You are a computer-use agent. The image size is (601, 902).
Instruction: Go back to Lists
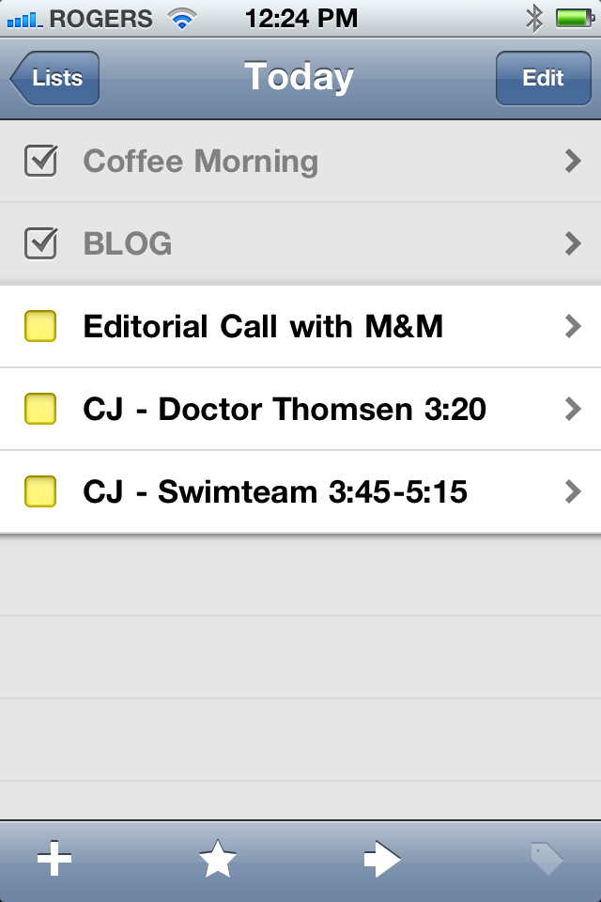(x=55, y=78)
